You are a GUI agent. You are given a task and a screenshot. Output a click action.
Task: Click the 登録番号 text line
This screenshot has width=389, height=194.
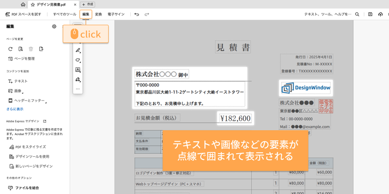(x=307, y=71)
